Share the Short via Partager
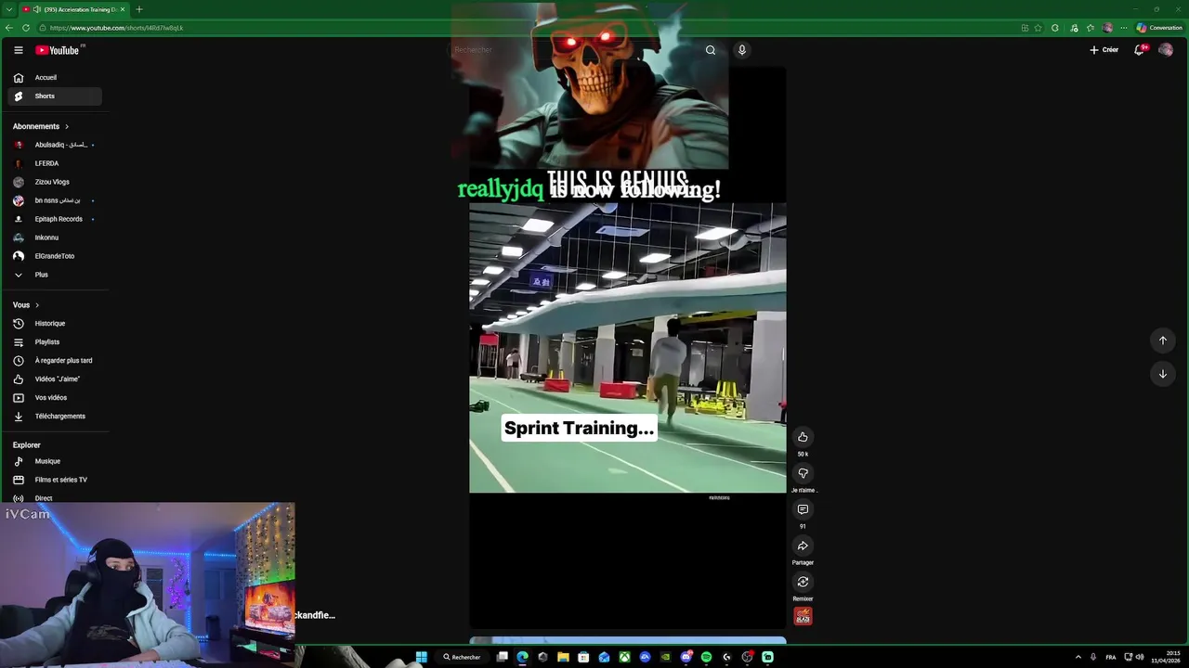The width and height of the screenshot is (1189, 668). point(803,546)
